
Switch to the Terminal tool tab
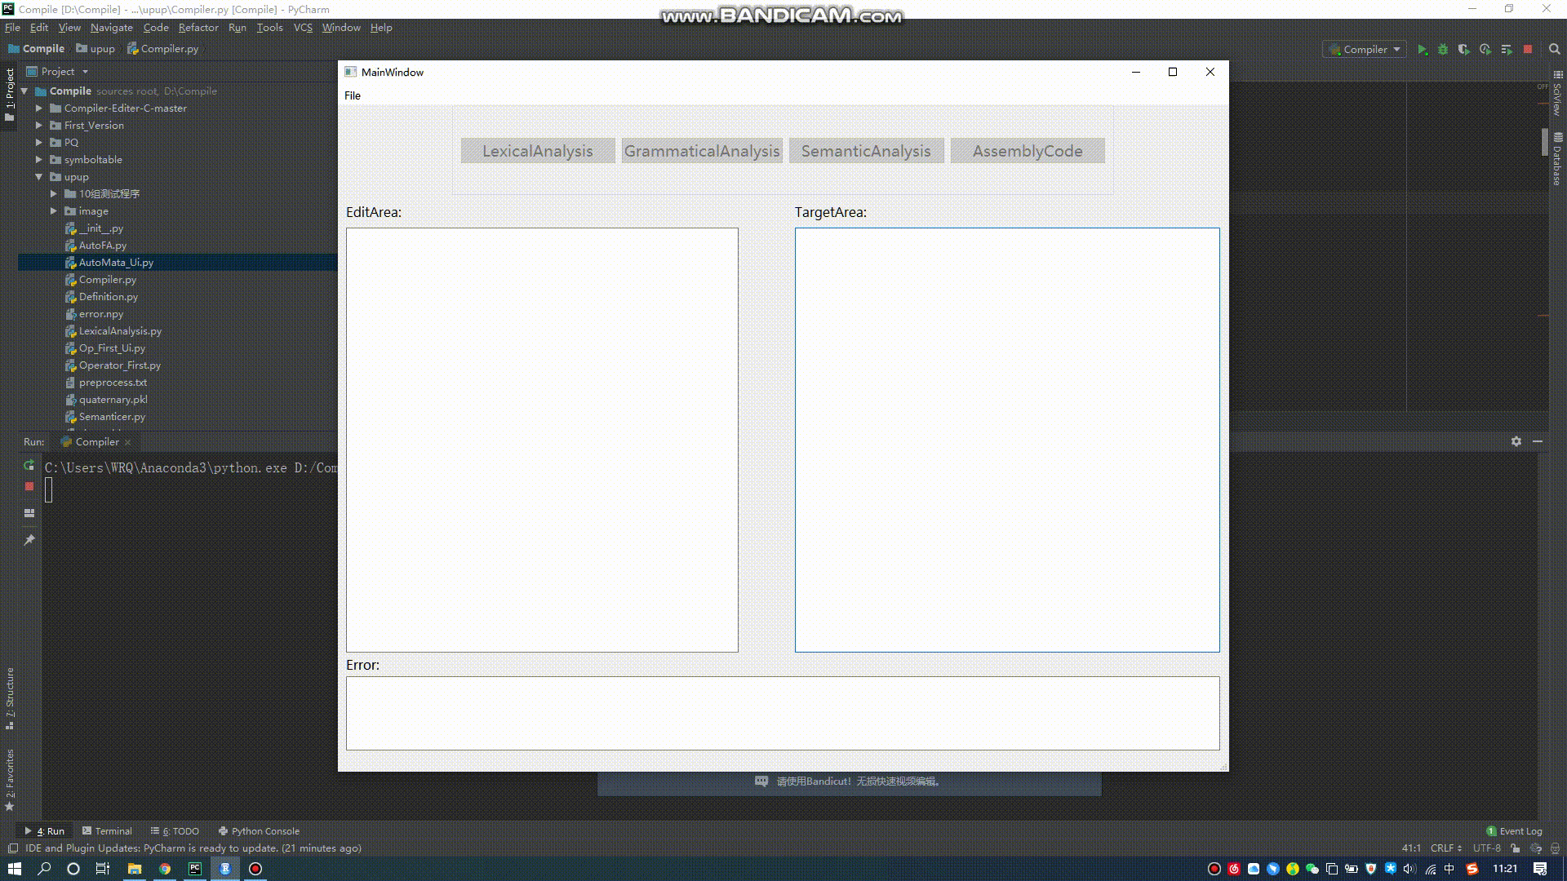coord(107,831)
